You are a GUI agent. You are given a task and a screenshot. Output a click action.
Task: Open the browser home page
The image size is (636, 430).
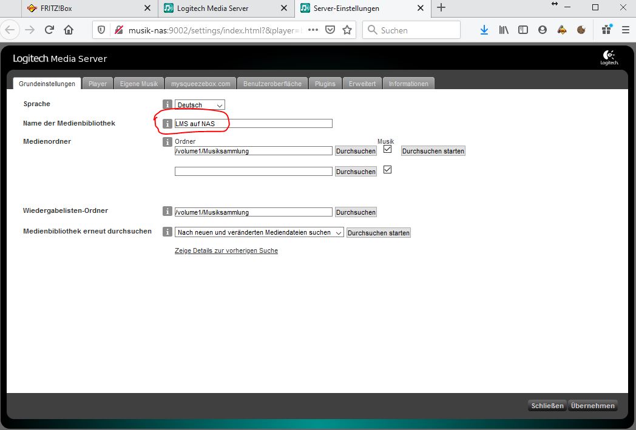pyautogui.click(x=69, y=30)
